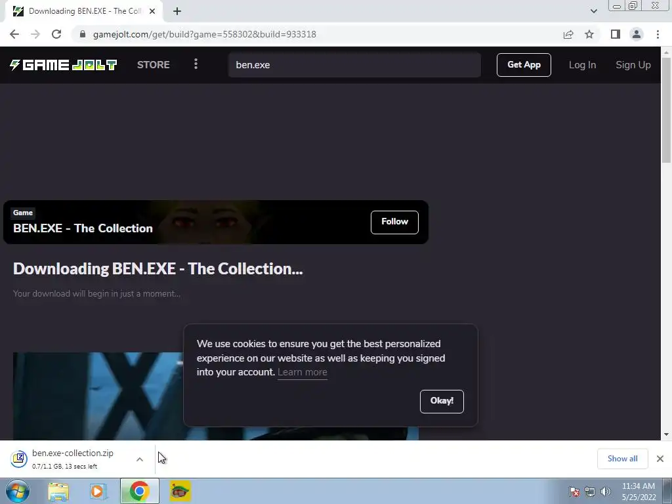Go forward in browser history

click(35, 34)
